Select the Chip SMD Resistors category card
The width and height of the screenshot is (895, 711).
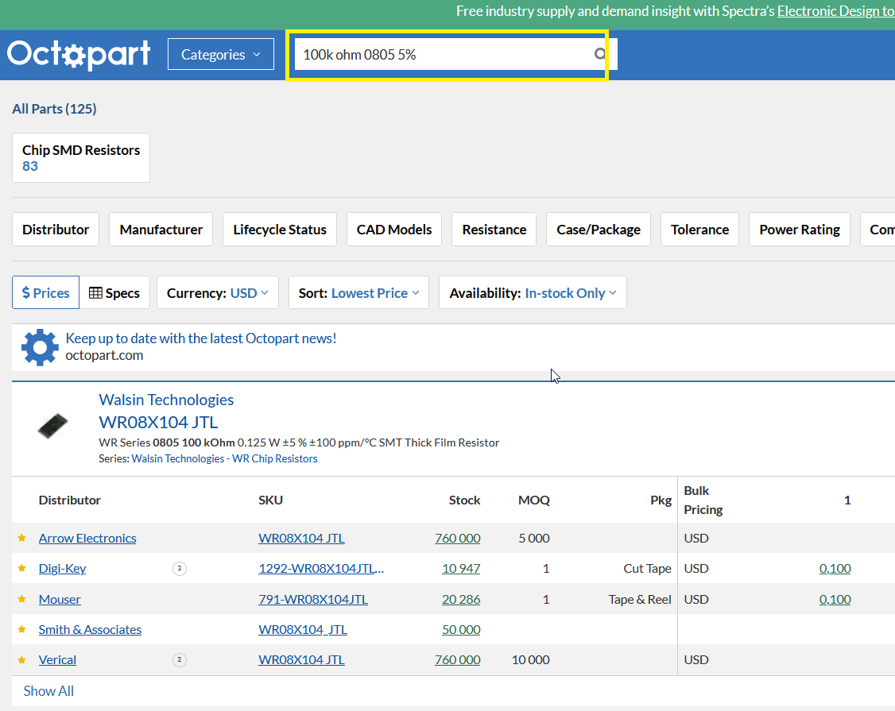(x=81, y=157)
